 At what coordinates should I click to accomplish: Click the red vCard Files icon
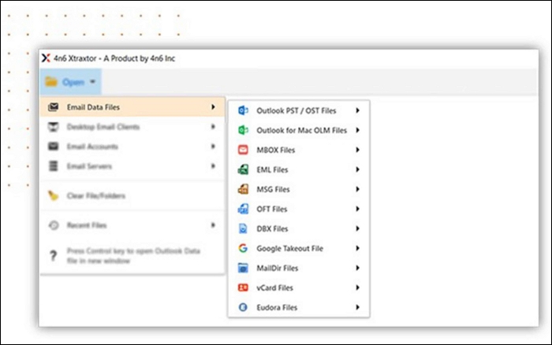click(243, 287)
